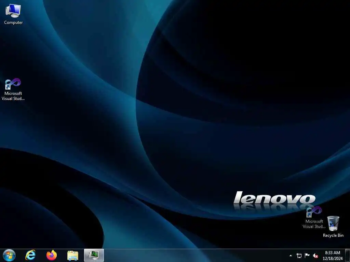The height and width of the screenshot is (262, 350).
Task: Show hidden tray icons arrow
Action: [x=291, y=256]
